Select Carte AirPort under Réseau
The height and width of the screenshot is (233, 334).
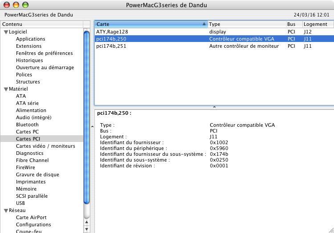(x=31, y=217)
